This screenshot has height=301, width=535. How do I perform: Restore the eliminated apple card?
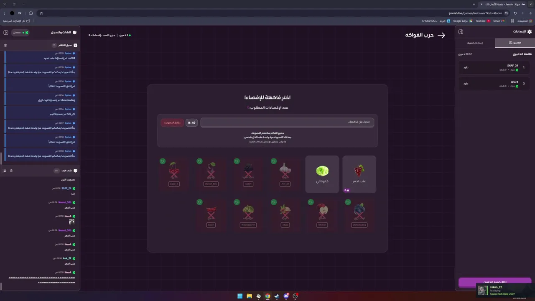click(x=311, y=202)
